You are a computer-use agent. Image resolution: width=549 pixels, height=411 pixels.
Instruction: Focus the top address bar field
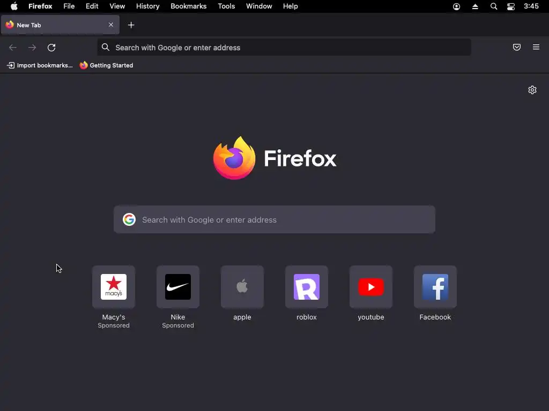pos(284,47)
